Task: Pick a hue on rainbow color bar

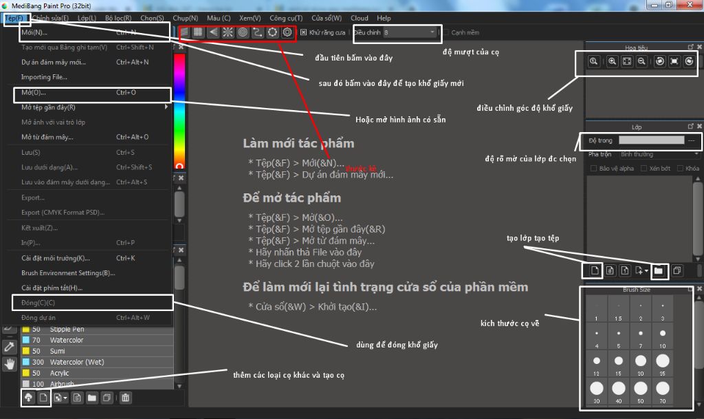Action: point(179,111)
